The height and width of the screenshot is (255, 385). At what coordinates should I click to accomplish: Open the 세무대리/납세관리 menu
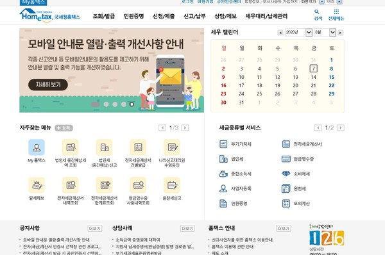266,16
